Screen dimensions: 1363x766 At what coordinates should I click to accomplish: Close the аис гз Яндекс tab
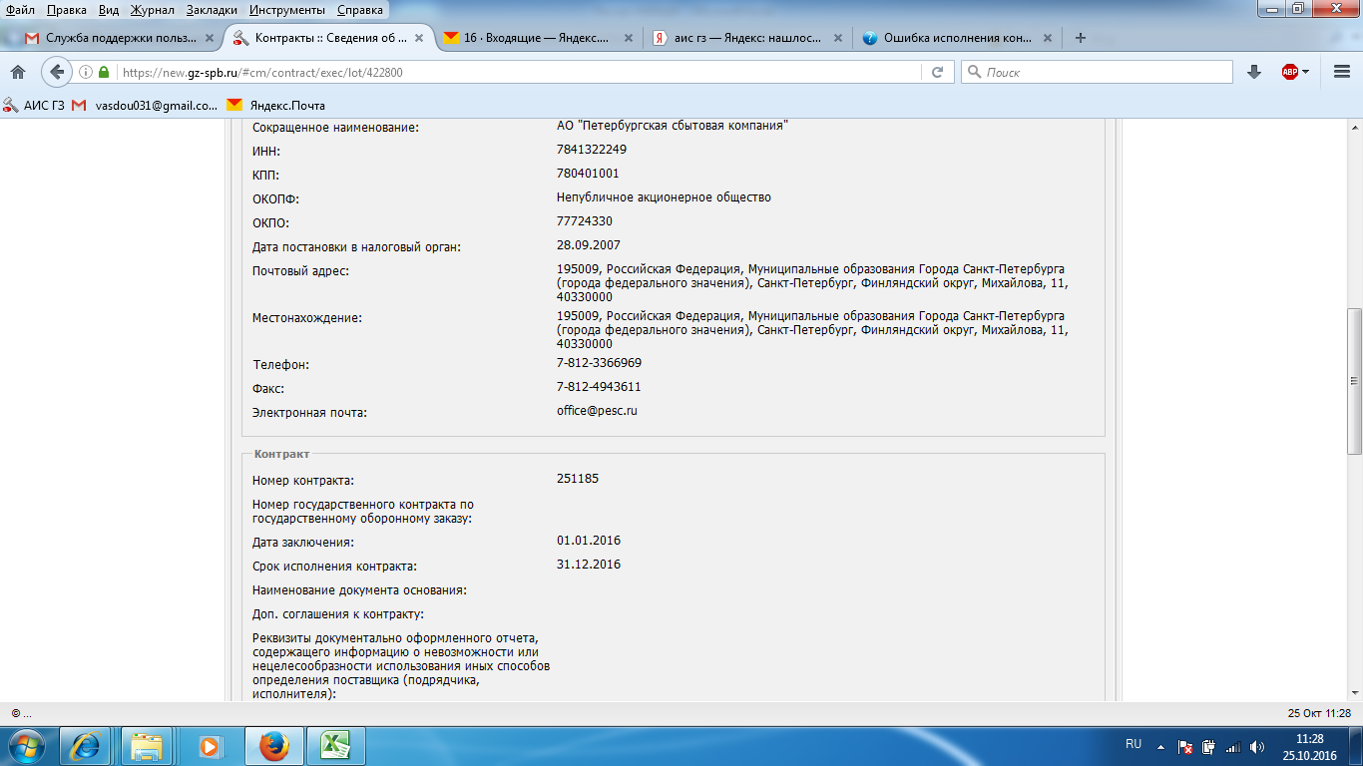click(x=837, y=39)
